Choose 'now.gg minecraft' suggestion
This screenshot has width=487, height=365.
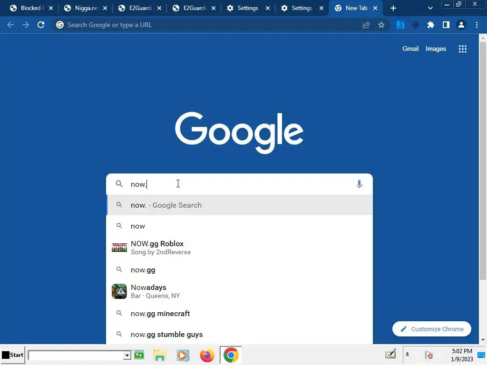[x=240, y=314]
